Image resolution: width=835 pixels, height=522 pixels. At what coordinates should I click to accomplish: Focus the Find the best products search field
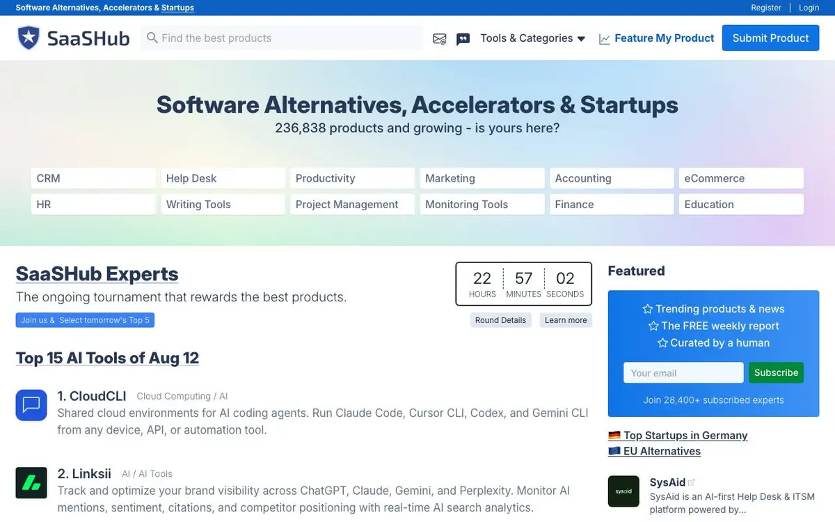[282, 38]
